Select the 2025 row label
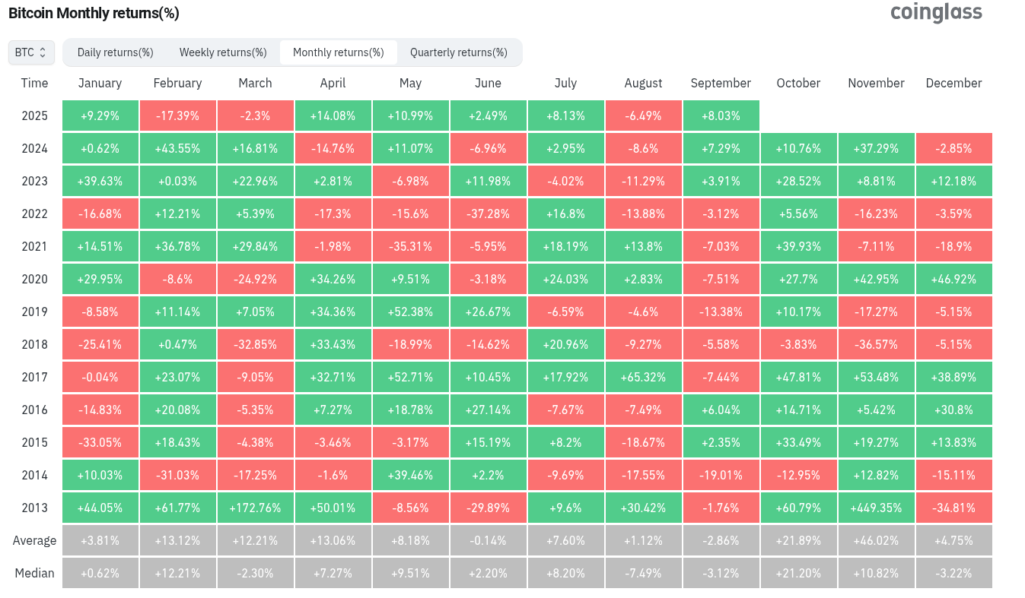The image size is (1025, 598). coord(34,115)
